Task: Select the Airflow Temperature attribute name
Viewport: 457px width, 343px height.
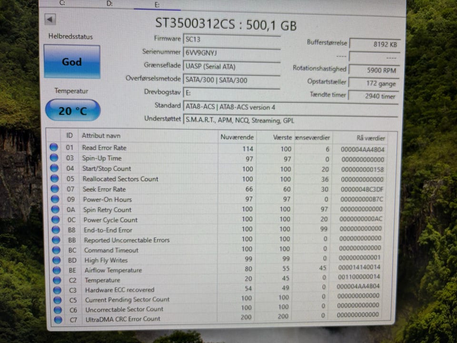Action: [113, 270]
